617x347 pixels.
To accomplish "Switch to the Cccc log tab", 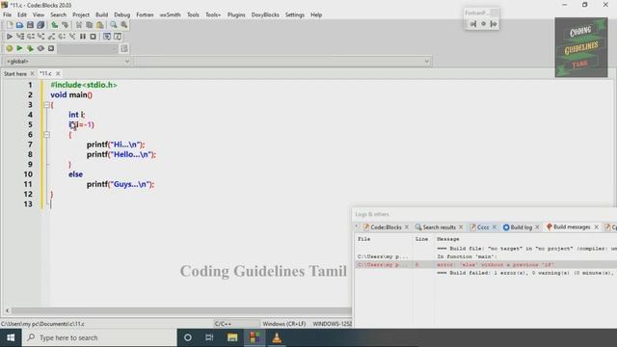I will point(483,227).
